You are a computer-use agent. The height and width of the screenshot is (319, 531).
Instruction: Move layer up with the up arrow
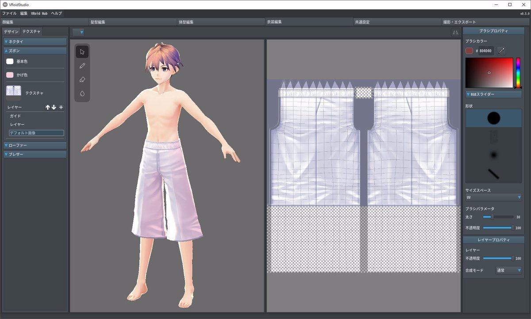(x=48, y=107)
